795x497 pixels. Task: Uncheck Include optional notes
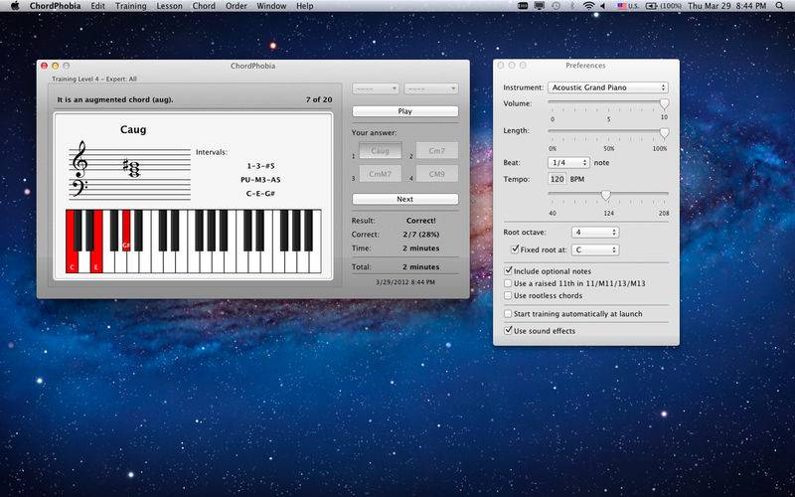click(x=508, y=271)
